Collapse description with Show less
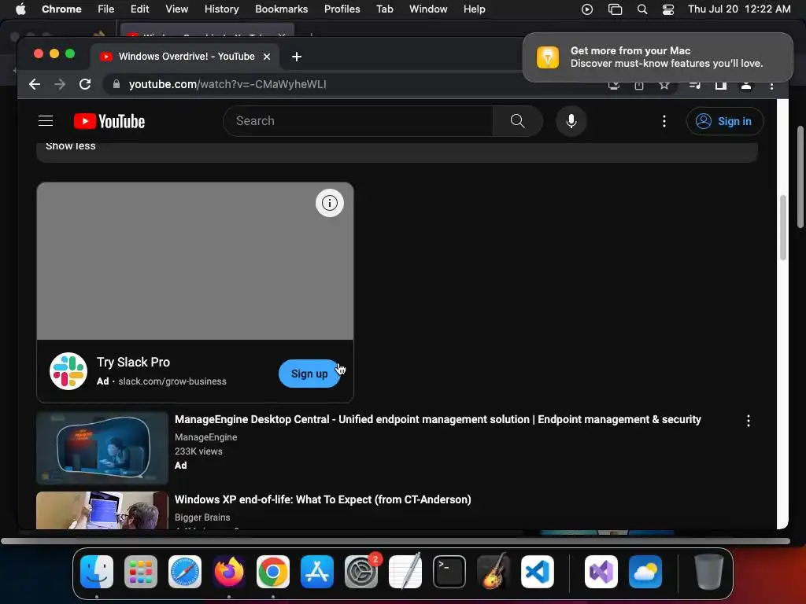 [x=70, y=146]
